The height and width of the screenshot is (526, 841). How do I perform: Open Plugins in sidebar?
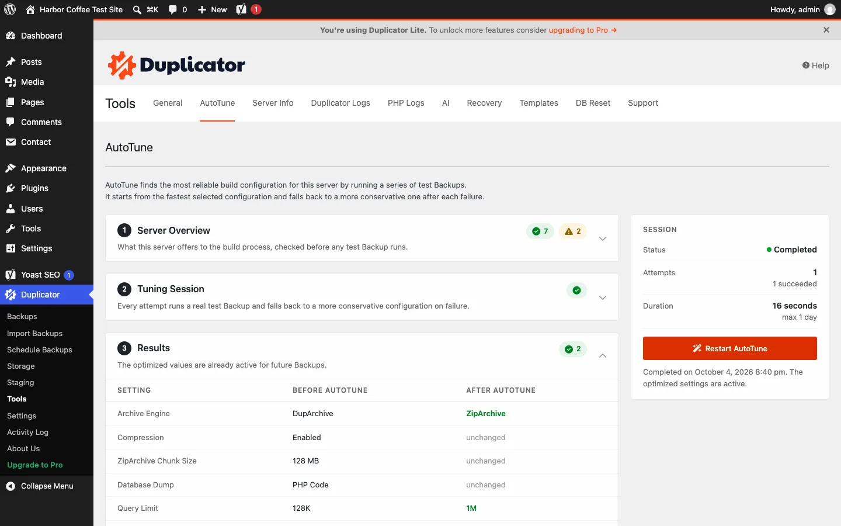click(47, 188)
